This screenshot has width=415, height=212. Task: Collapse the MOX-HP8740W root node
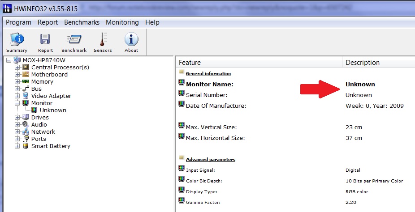(x=9, y=60)
